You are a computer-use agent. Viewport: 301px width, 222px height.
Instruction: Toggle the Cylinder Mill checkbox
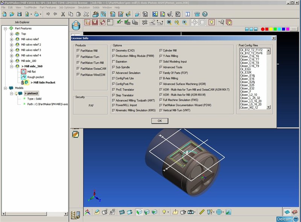[x=161, y=50]
